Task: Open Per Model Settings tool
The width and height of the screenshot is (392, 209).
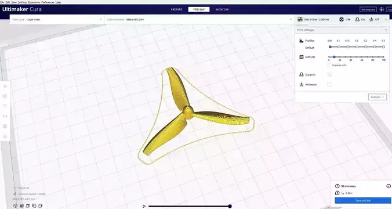Action: point(5,126)
